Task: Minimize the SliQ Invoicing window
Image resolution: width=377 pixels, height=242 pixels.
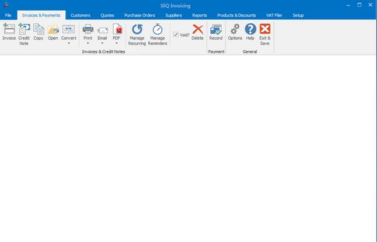Action: point(348,5)
